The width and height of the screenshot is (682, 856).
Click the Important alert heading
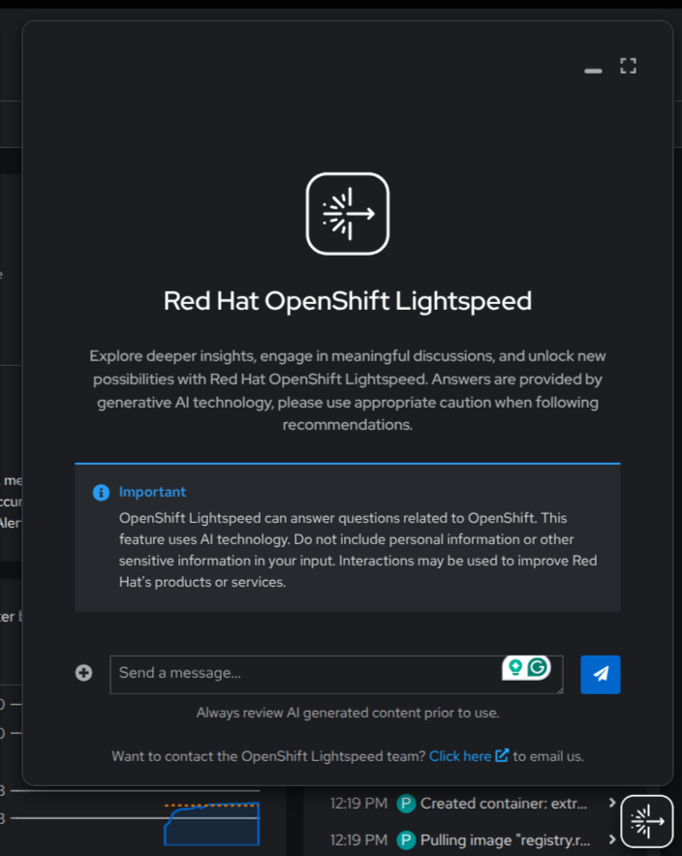pos(152,492)
